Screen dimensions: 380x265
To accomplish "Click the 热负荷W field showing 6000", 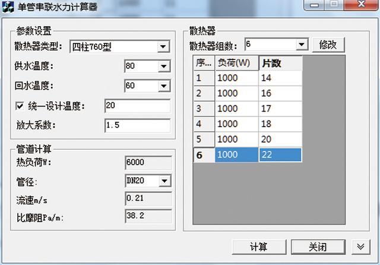I will click(x=148, y=162).
